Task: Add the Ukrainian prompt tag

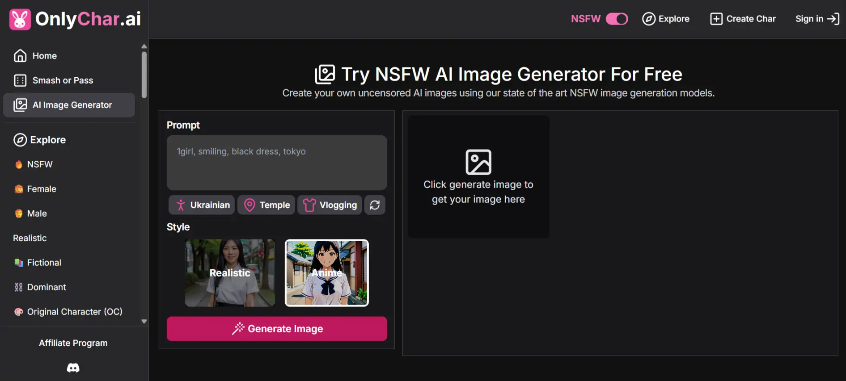Action: (202, 205)
